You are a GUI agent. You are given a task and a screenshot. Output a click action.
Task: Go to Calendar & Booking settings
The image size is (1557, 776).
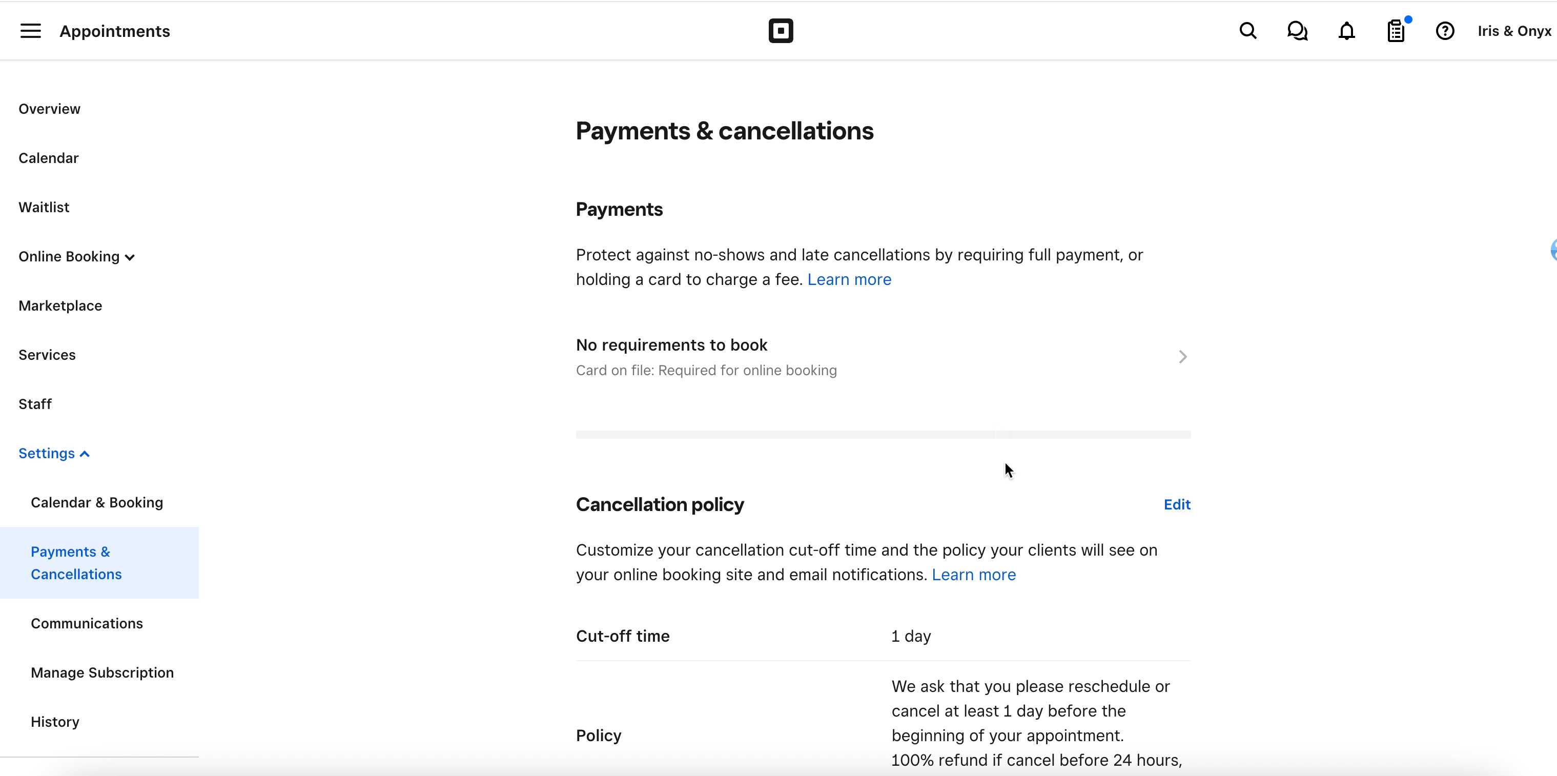97,502
